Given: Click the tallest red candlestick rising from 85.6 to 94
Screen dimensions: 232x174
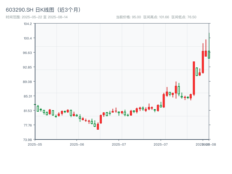Looking at the screenshot, I should click(194, 78).
